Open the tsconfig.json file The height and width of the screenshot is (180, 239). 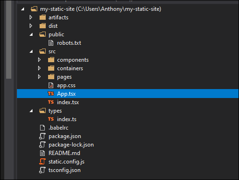pos(65,170)
